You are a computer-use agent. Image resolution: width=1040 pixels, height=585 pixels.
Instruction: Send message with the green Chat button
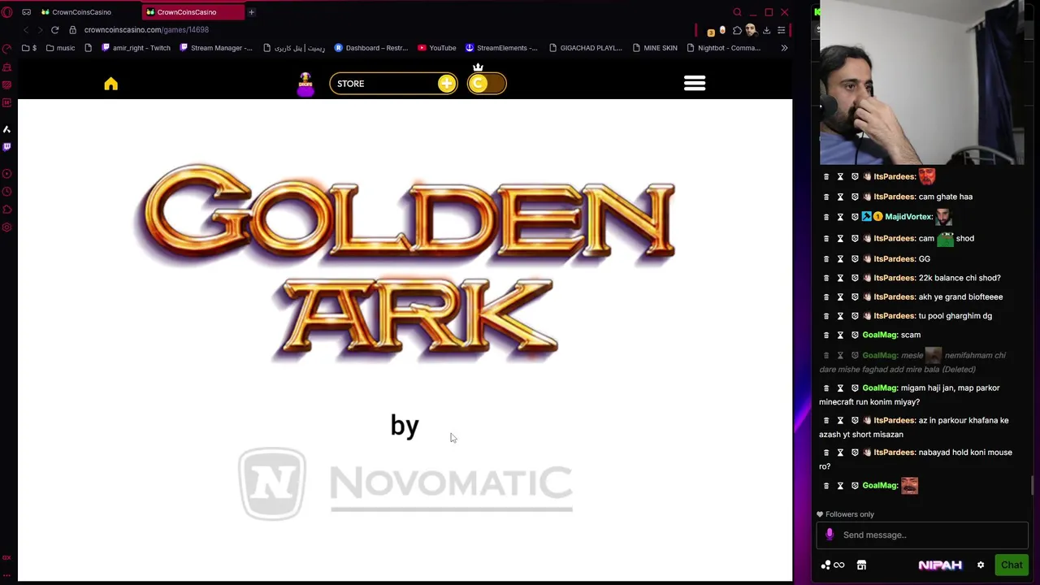pyautogui.click(x=1012, y=565)
